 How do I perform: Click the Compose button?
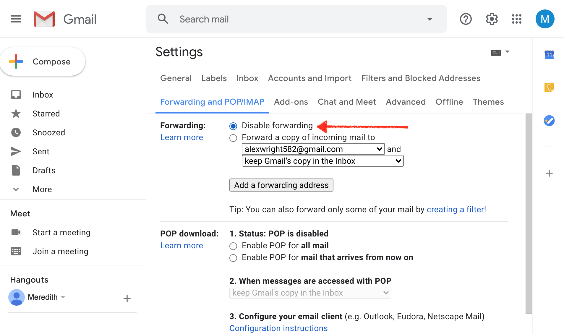(x=43, y=61)
